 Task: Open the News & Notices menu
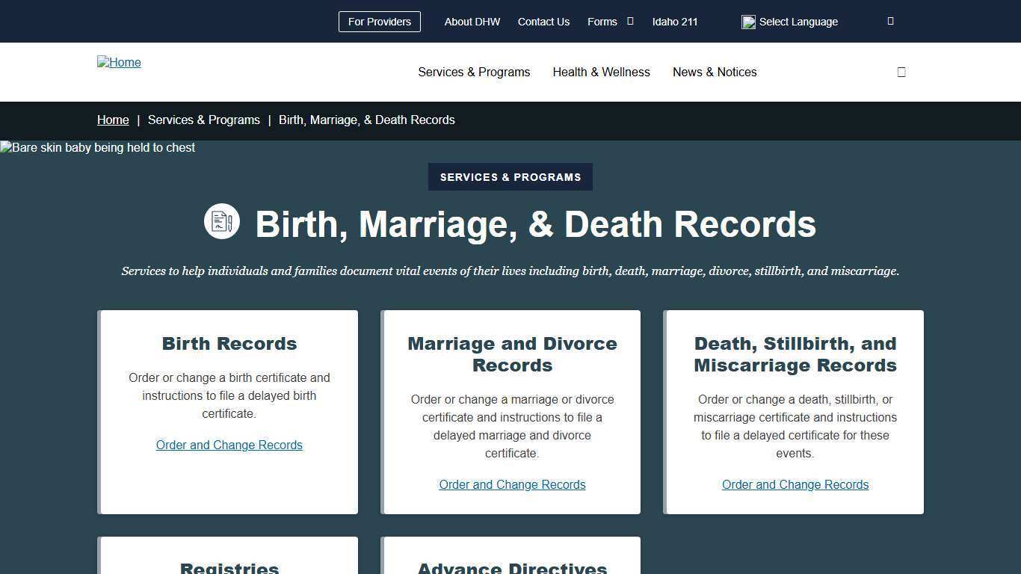715,72
